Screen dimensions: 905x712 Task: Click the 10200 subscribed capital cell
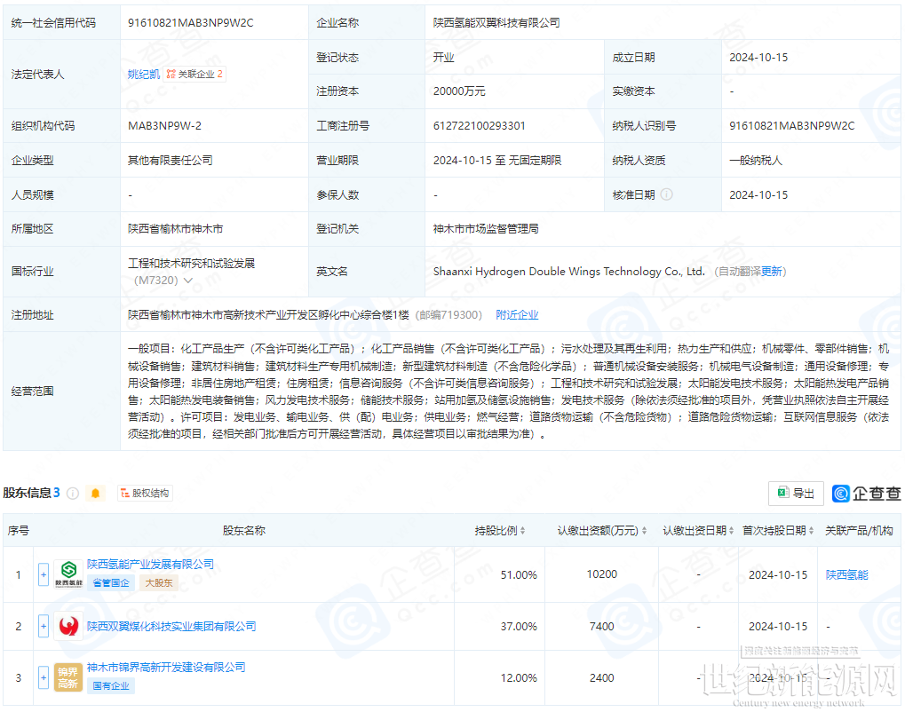click(x=602, y=574)
